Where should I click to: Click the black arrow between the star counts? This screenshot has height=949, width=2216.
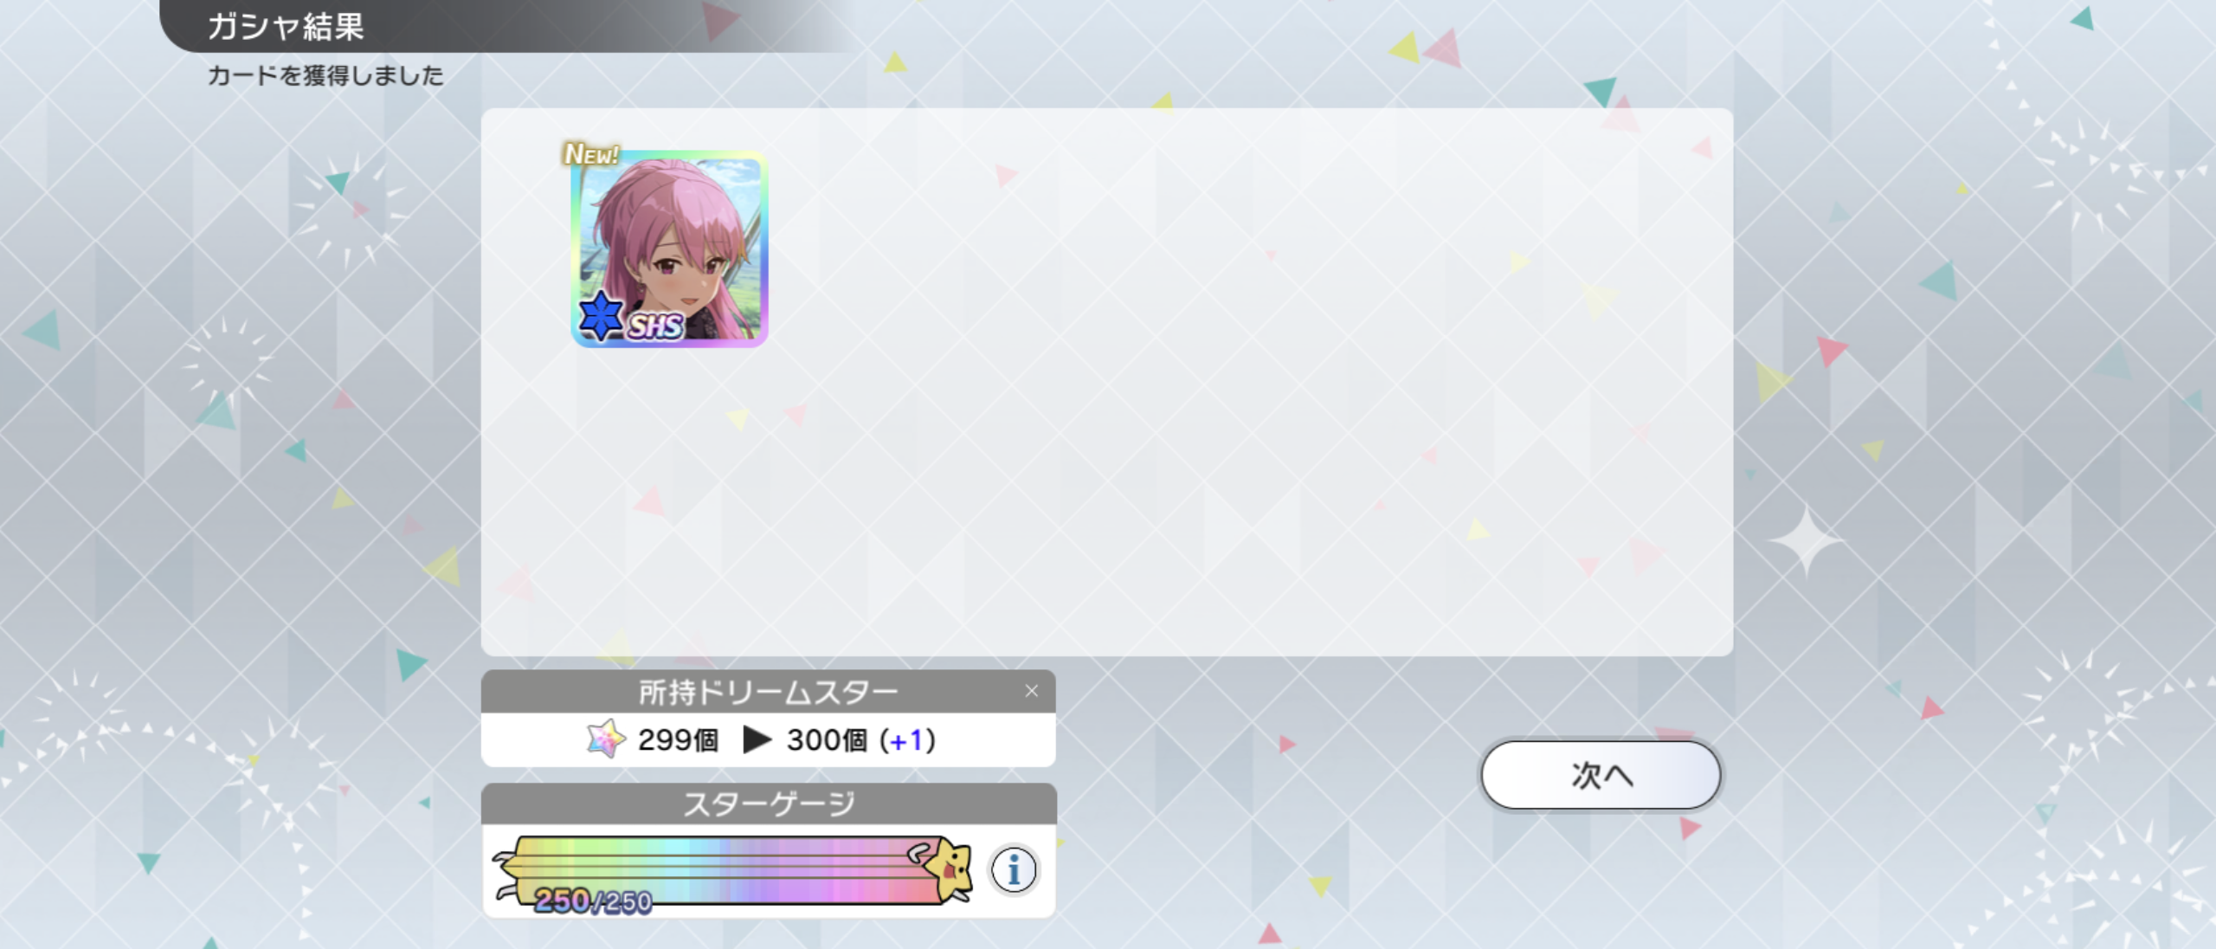tap(757, 739)
